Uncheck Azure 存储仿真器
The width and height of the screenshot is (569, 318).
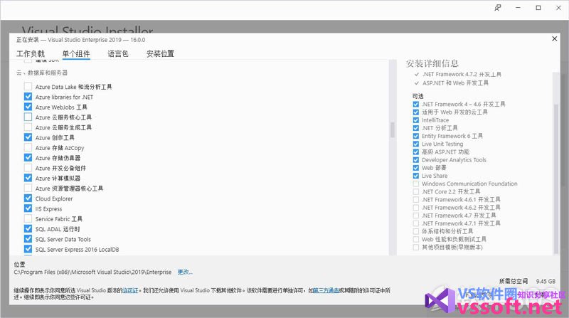click(x=28, y=157)
